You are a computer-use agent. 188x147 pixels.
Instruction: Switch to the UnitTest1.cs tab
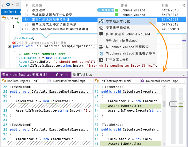pos(82,75)
